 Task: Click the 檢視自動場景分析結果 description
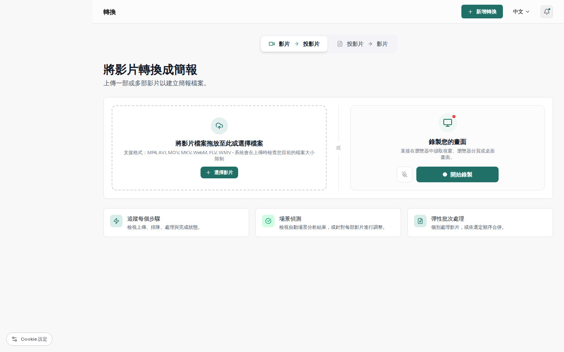click(x=333, y=227)
